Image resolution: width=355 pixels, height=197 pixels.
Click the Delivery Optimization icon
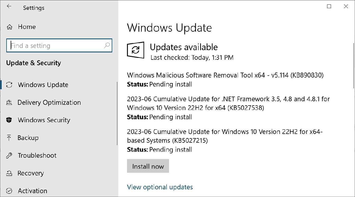coord(9,102)
